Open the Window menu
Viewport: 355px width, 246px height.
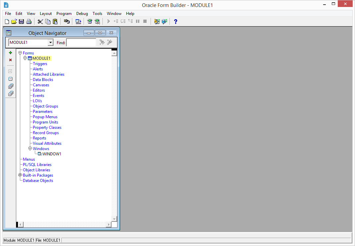pyautogui.click(x=114, y=14)
